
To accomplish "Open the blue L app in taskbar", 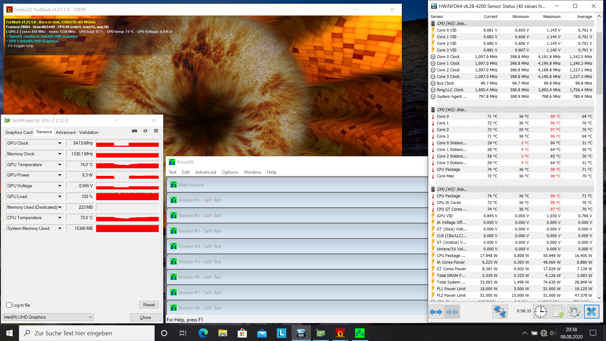I will click(281, 333).
